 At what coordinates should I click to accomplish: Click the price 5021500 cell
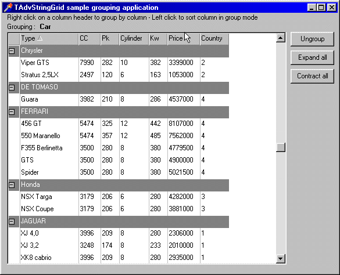tap(184, 172)
